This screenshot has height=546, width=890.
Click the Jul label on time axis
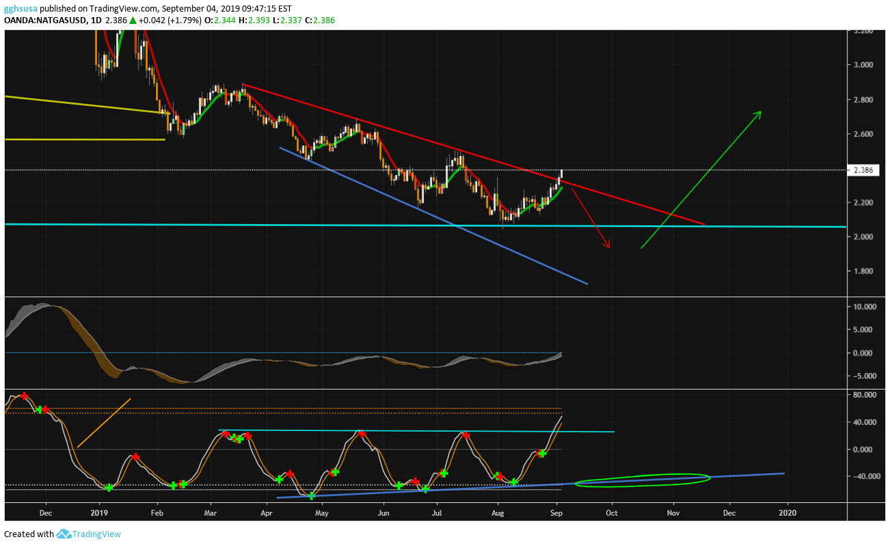tap(437, 512)
